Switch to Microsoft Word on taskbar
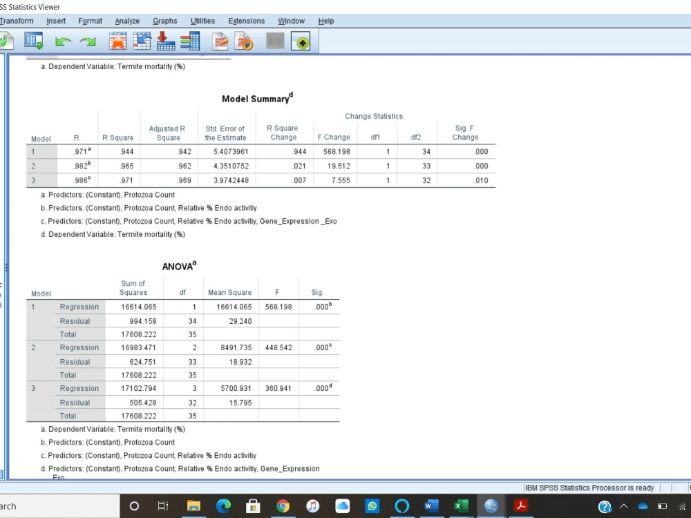Image resolution: width=691 pixels, height=518 pixels. (x=431, y=506)
